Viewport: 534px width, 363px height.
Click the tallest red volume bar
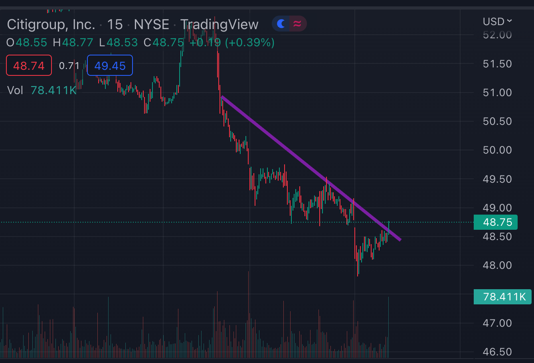[248, 314]
